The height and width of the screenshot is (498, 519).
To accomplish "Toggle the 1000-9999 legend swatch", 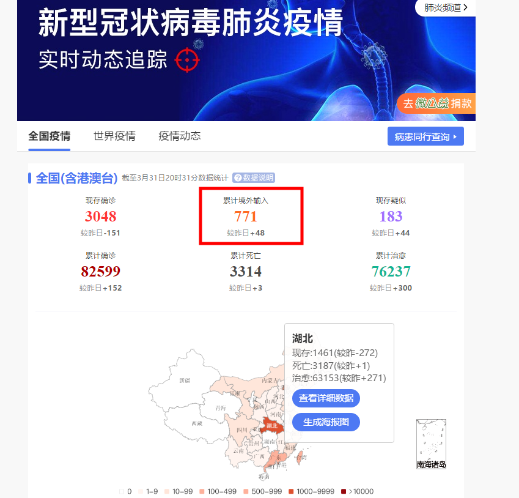I will (x=291, y=491).
